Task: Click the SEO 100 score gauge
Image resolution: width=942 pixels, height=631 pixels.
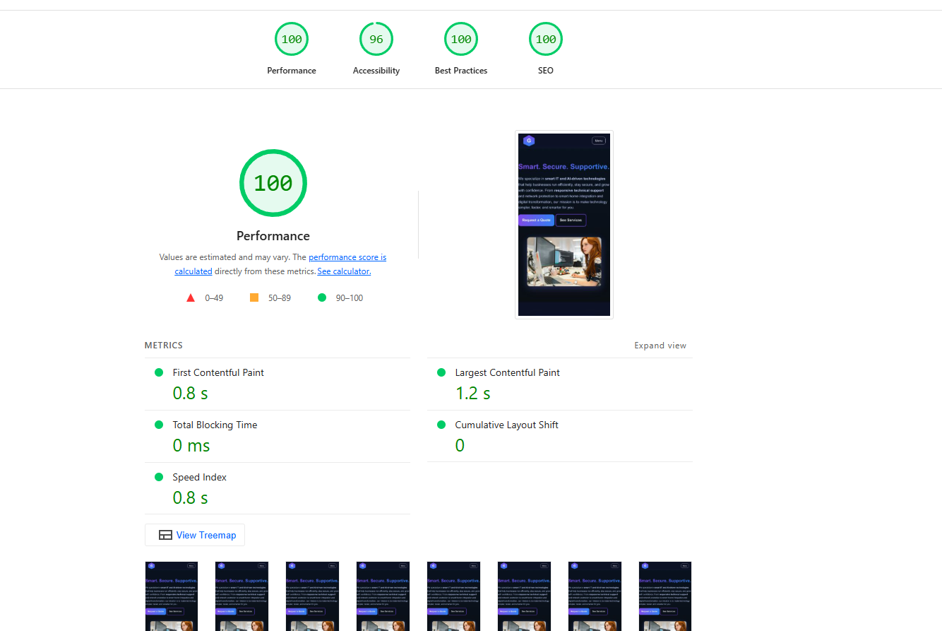Action: pyautogui.click(x=545, y=39)
